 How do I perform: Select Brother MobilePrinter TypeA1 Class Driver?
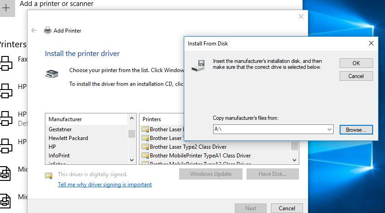pyautogui.click(x=200, y=156)
